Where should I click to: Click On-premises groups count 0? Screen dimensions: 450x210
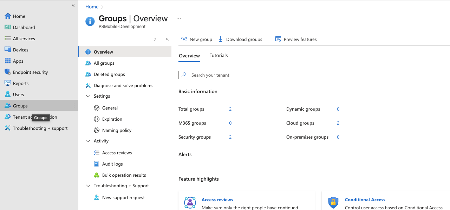pyautogui.click(x=338, y=137)
